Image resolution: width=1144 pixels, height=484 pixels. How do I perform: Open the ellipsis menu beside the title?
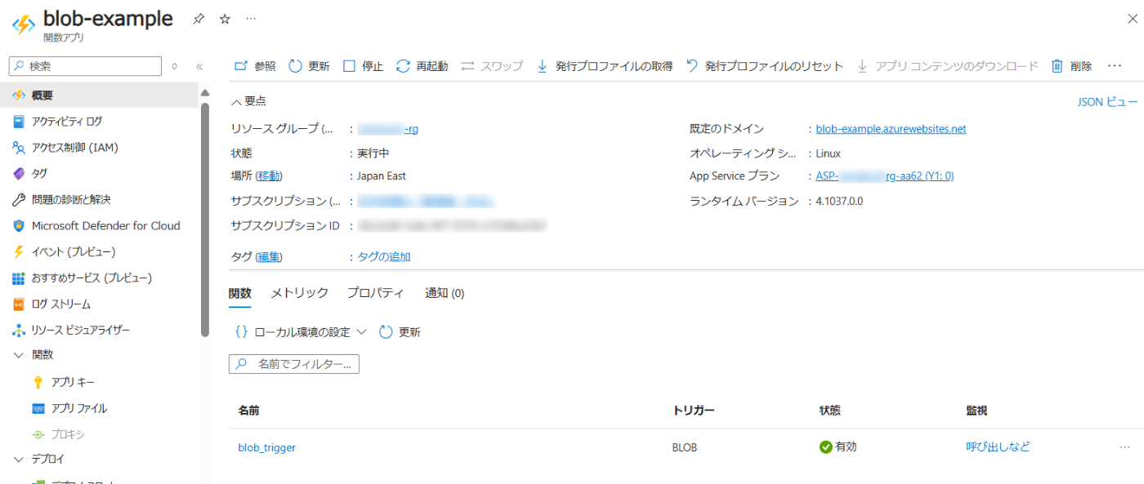[x=251, y=19]
